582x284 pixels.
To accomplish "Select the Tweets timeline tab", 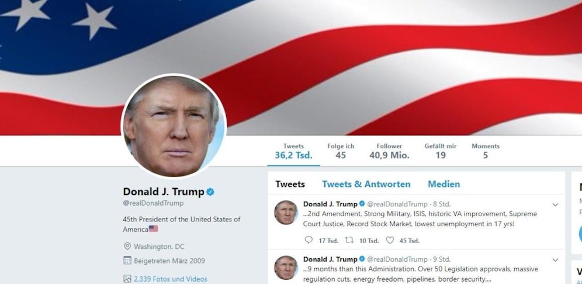I will tap(290, 184).
